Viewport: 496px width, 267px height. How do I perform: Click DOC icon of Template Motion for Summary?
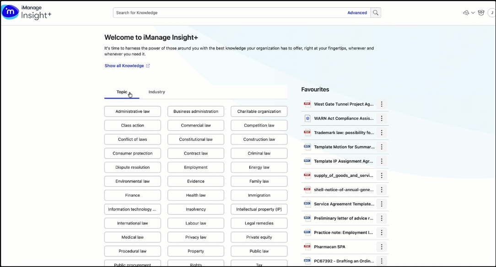(307, 147)
